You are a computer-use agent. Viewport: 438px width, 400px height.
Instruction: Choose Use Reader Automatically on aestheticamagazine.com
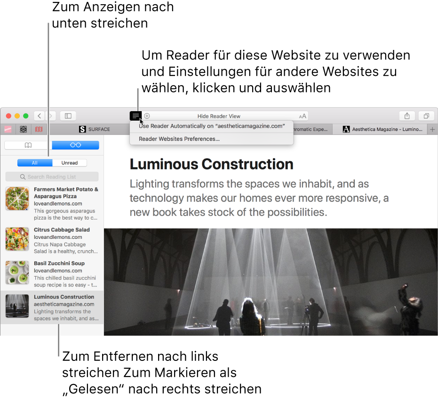212,126
